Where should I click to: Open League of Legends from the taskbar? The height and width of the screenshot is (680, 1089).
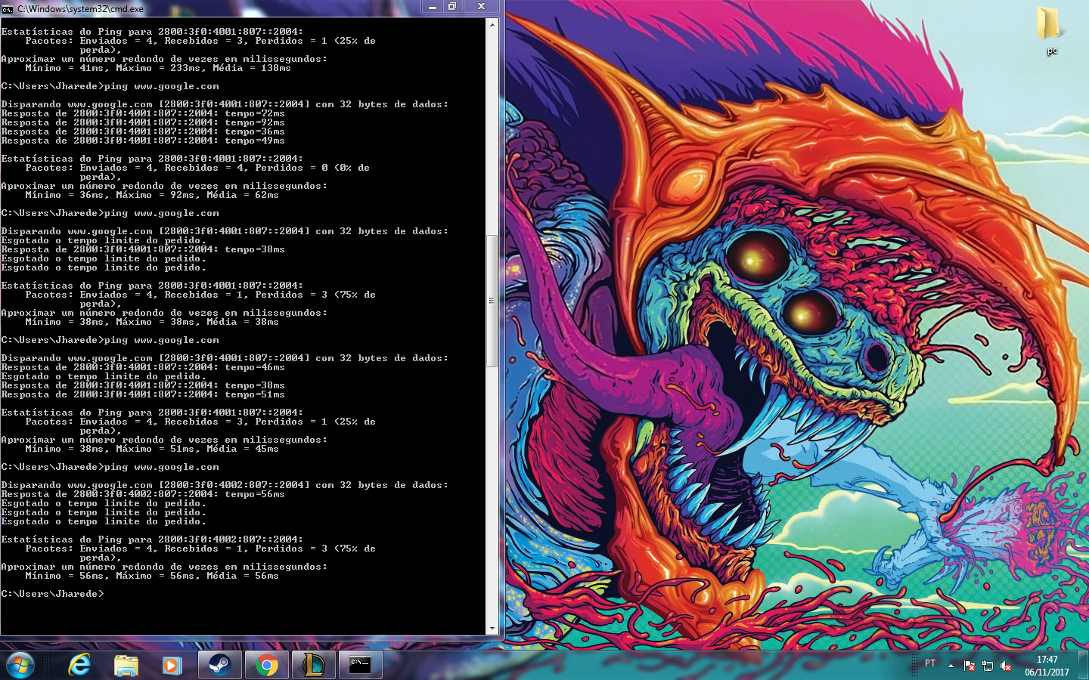[313, 665]
